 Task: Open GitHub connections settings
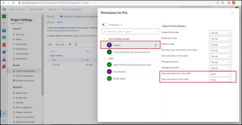point(25,81)
